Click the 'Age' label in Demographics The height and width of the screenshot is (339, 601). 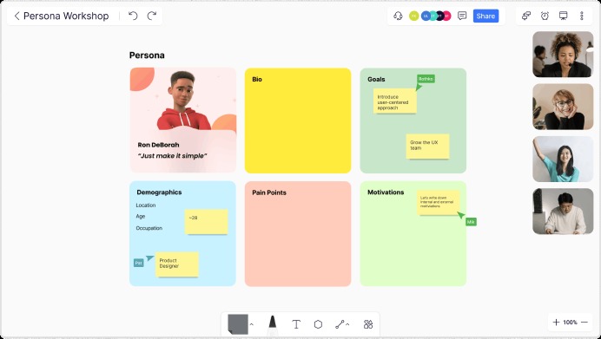coord(141,216)
